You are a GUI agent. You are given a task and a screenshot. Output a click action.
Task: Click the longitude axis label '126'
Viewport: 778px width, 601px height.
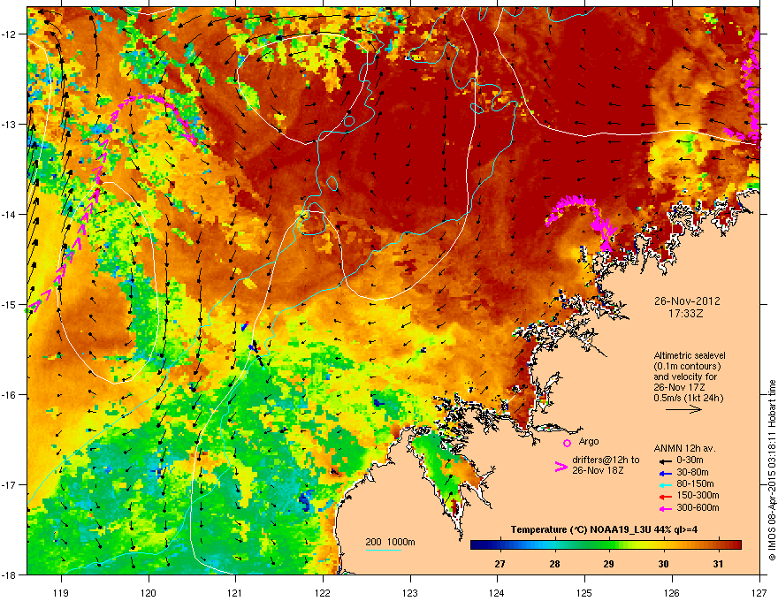(672, 592)
